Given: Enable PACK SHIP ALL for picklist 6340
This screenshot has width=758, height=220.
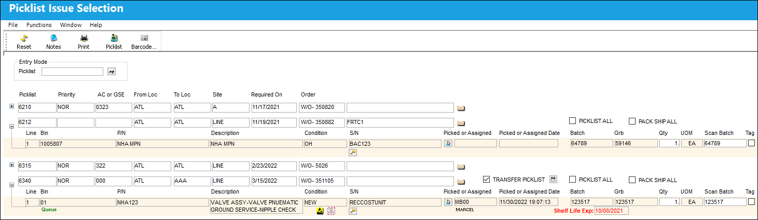Looking at the screenshot, I should [x=632, y=180].
